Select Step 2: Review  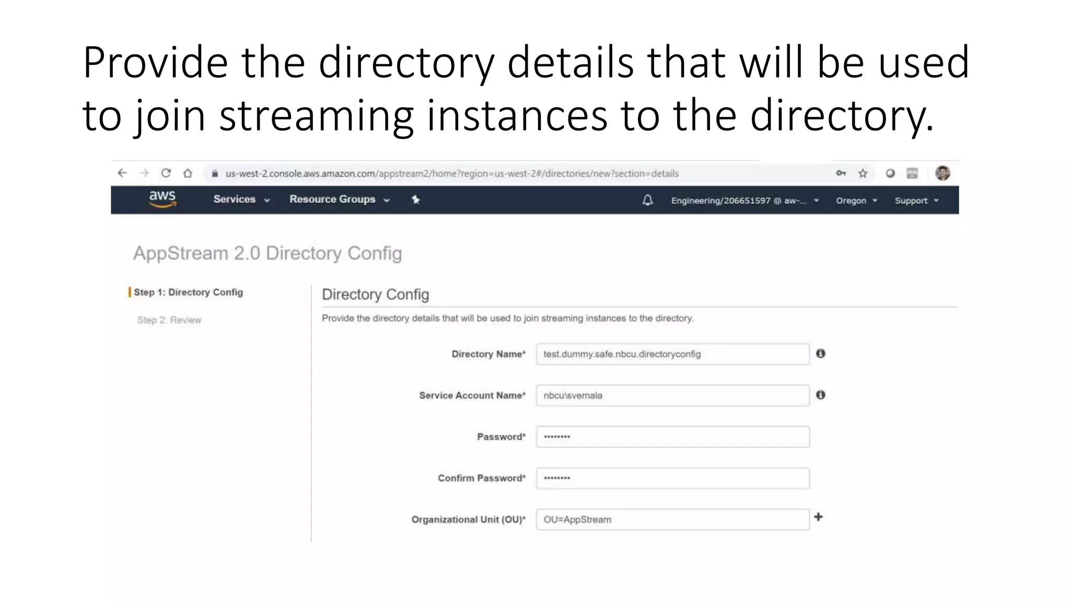(x=169, y=320)
